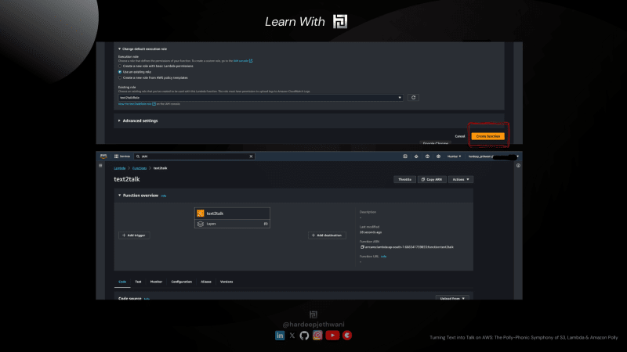Open the Instagram icon in footer
The image size is (627, 352).
[x=317, y=336]
